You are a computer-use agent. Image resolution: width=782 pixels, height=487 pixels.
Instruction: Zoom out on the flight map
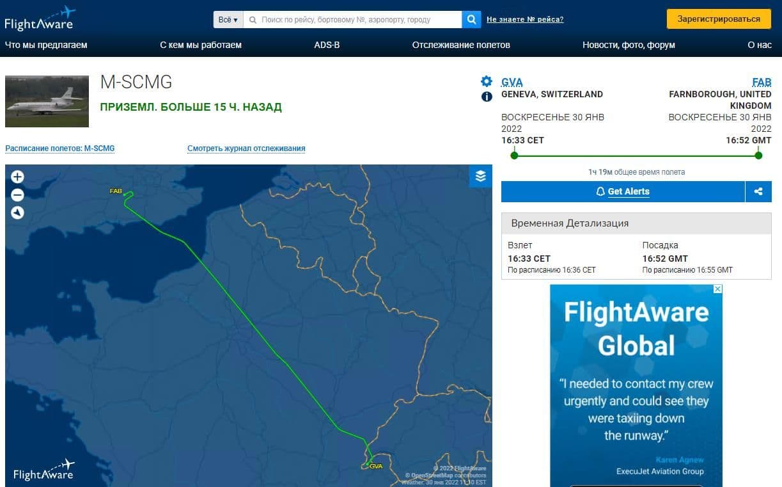click(x=17, y=195)
